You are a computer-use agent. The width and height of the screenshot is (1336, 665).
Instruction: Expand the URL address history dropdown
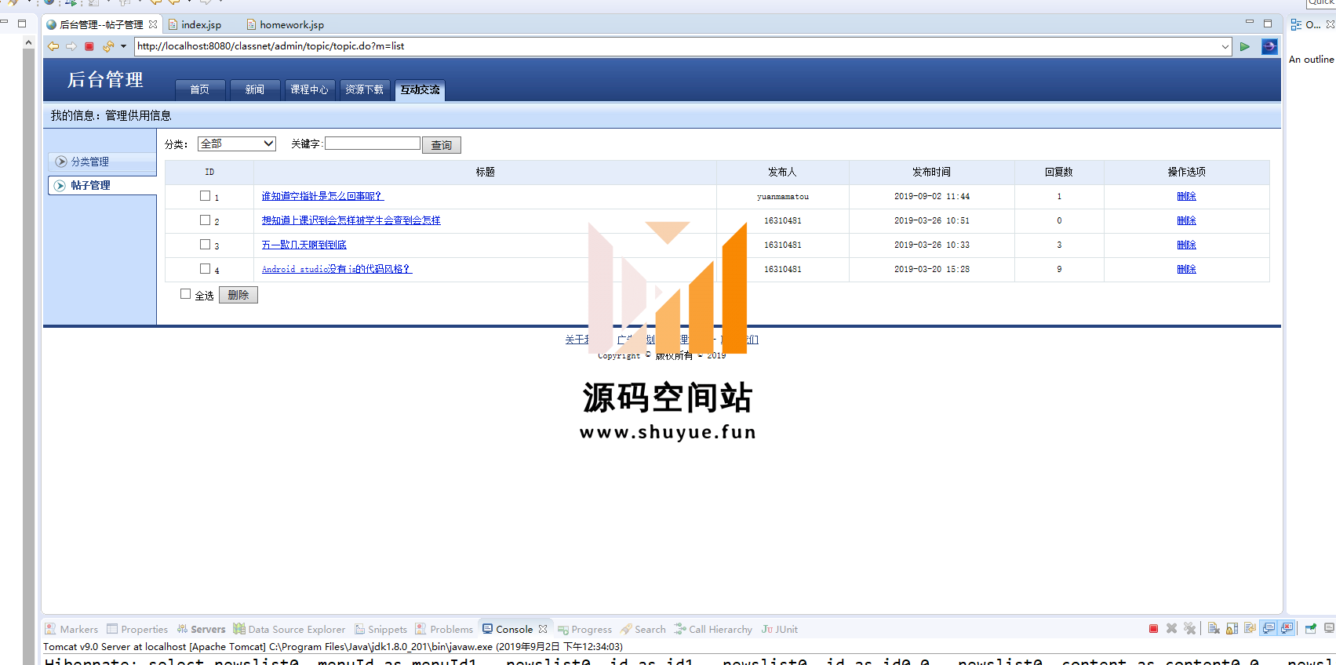coord(1225,46)
